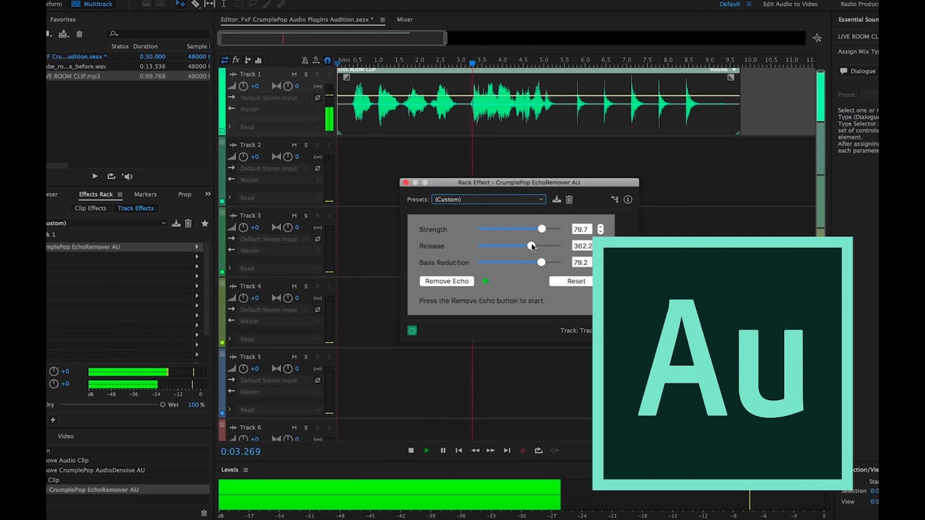The image size is (925, 520).
Task: Delete the preset using trash icon in Rack Effect window
Action: point(569,199)
